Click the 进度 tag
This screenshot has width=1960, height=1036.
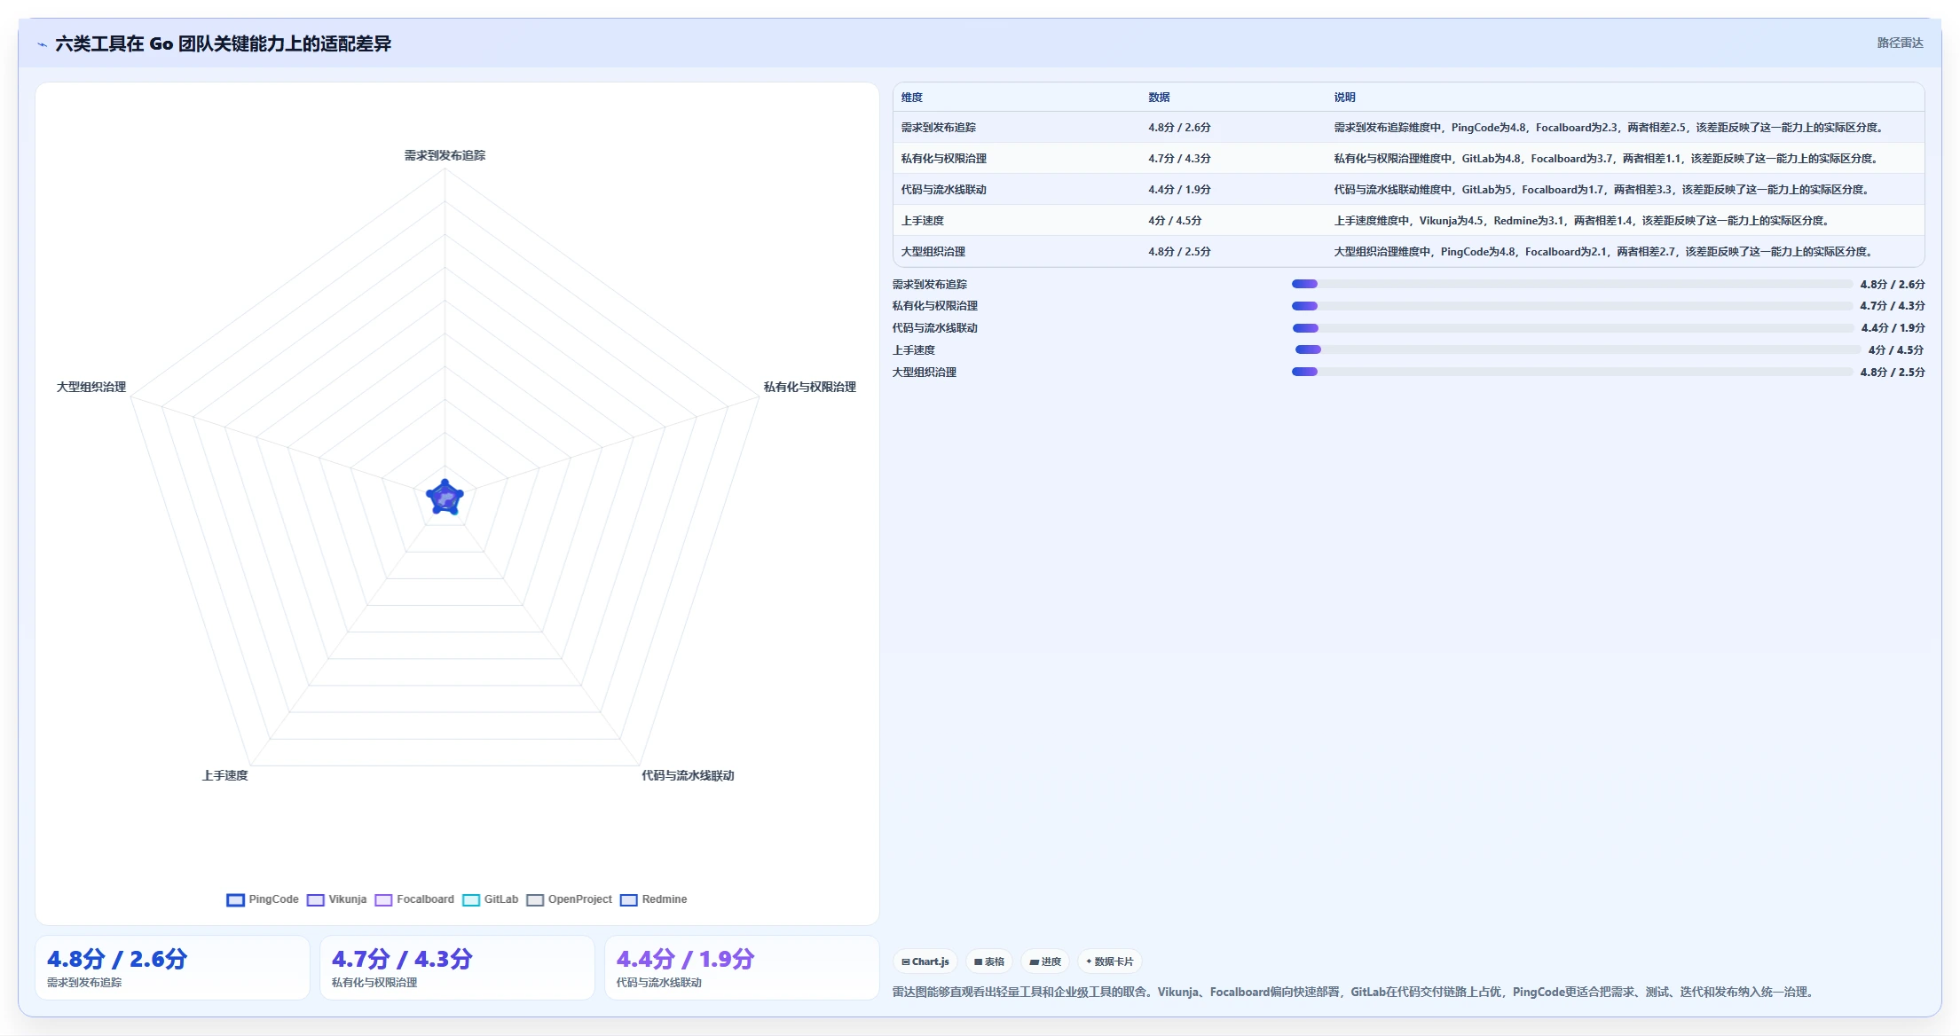(1044, 961)
